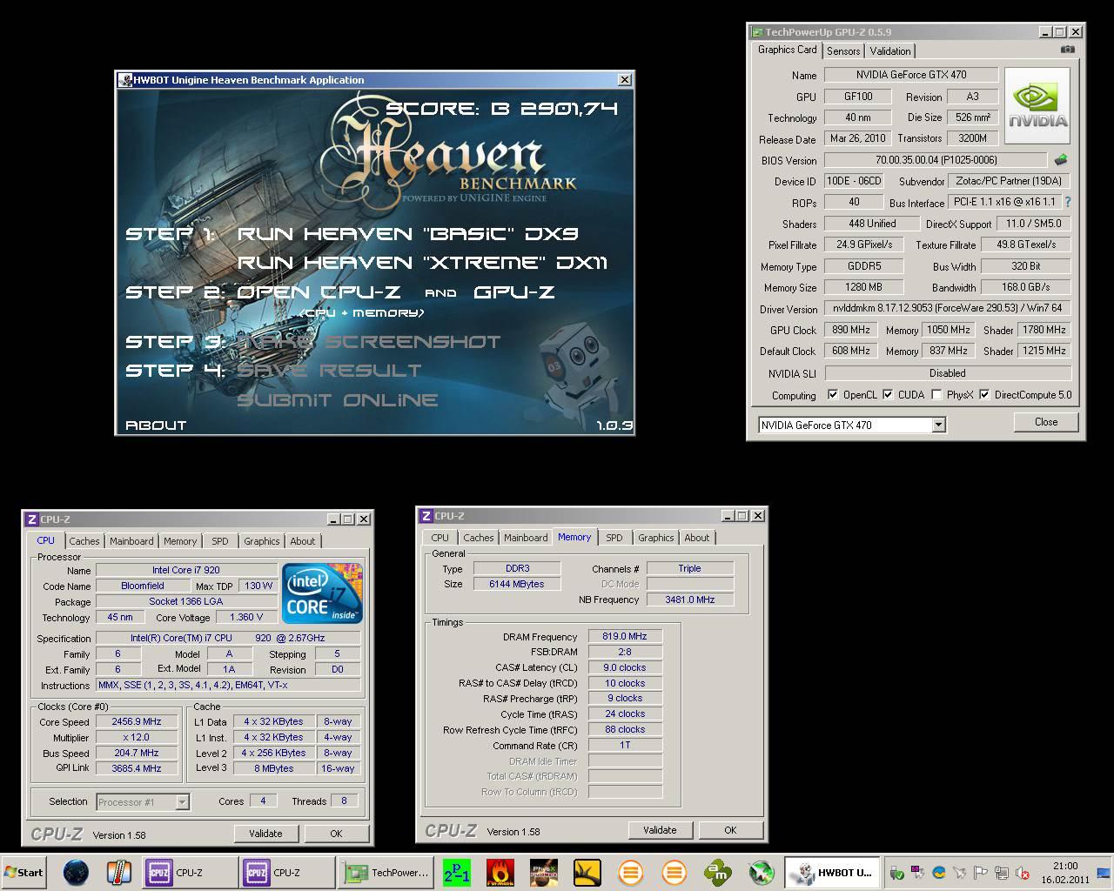Switch to the HWBOT Unigine taskbar button
The image size is (1114, 891).
coord(832,873)
